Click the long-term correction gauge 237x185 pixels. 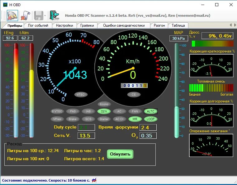tap(211, 115)
